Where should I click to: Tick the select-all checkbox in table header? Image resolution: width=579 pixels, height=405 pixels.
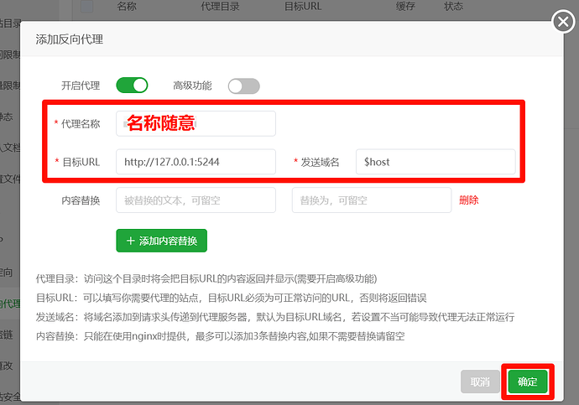[86, 6]
